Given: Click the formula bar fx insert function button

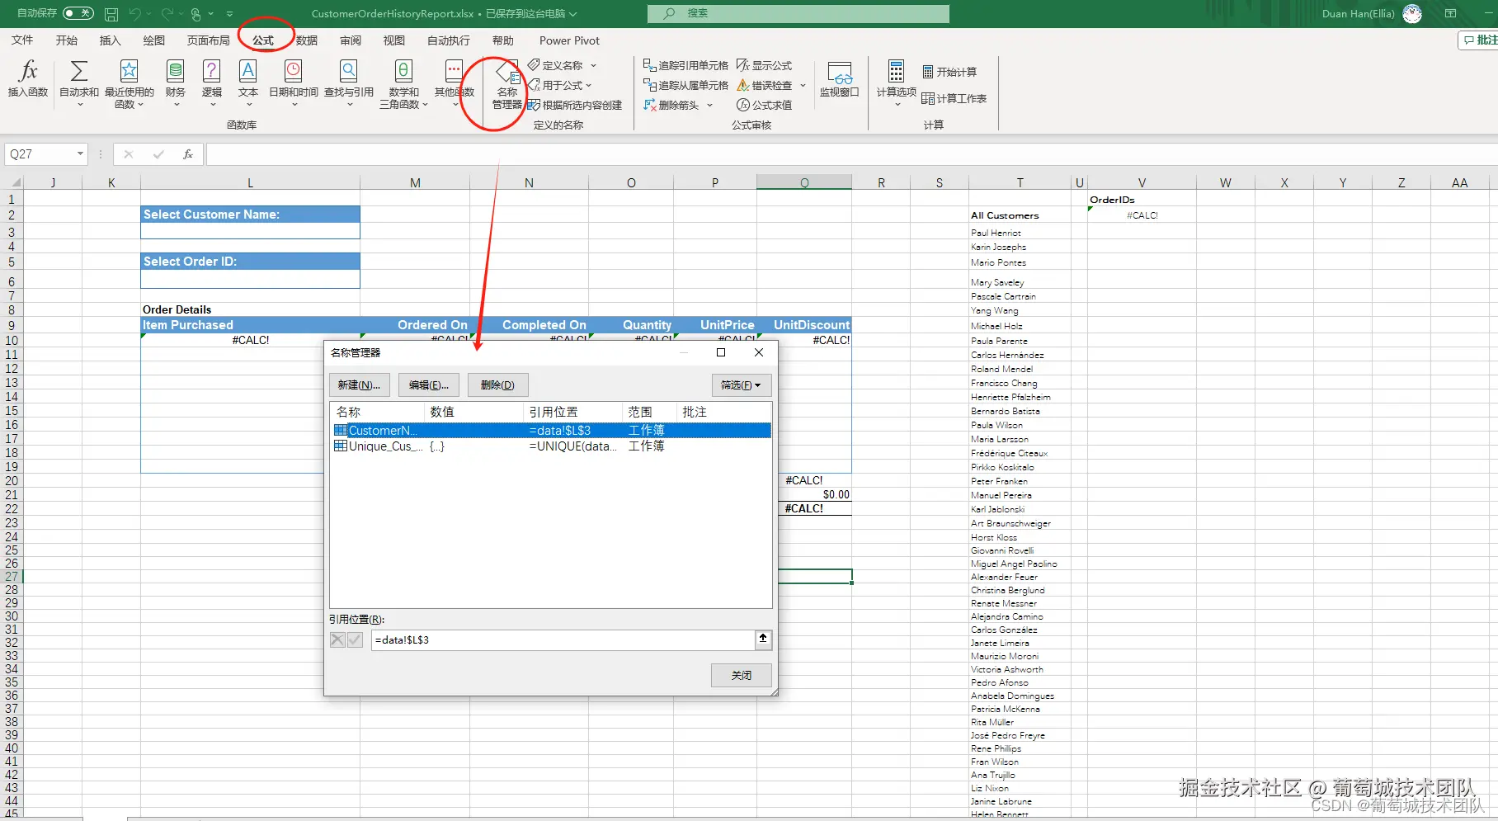Looking at the screenshot, I should (188, 154).
